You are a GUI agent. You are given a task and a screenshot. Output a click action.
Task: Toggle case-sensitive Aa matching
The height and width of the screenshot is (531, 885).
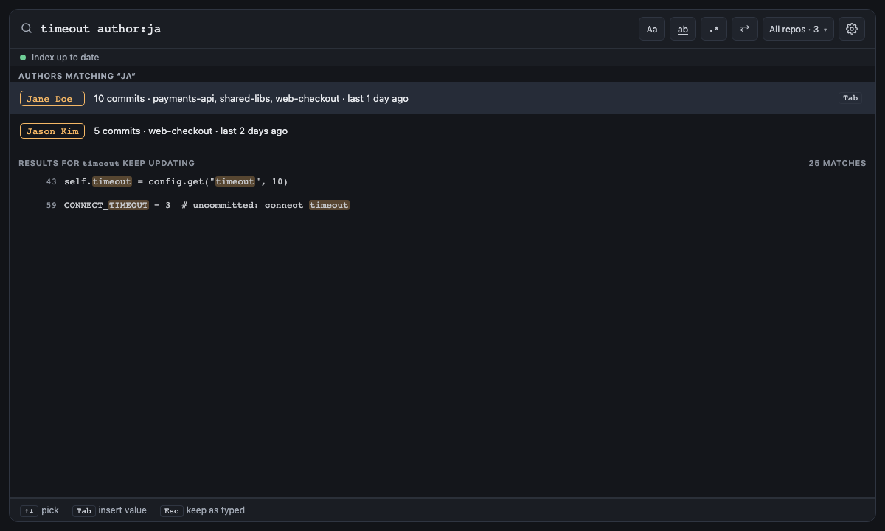(652, 29)
